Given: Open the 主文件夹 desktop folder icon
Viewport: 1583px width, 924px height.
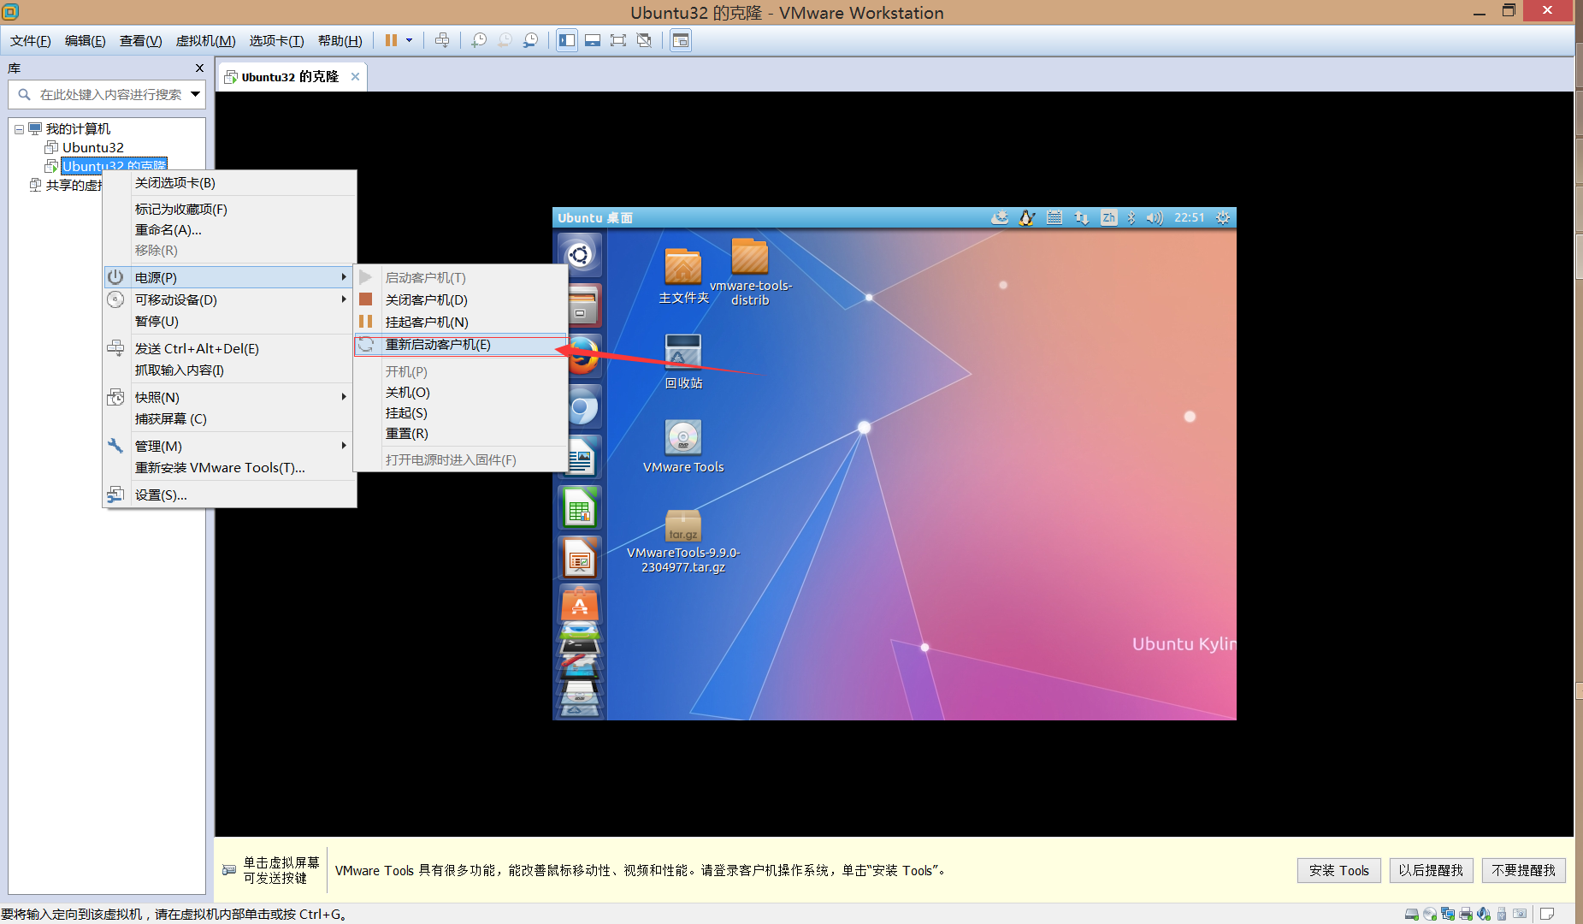Looking at the screenshot, I should click(683, 267).
